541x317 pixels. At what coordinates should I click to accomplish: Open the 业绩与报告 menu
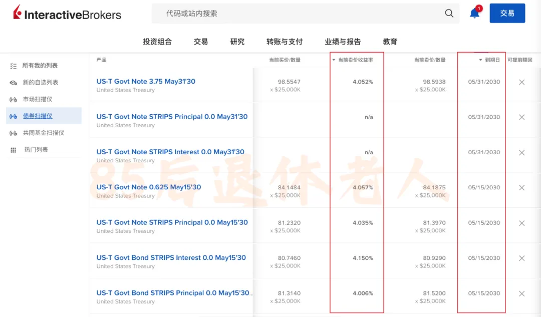tap(343, 42)
